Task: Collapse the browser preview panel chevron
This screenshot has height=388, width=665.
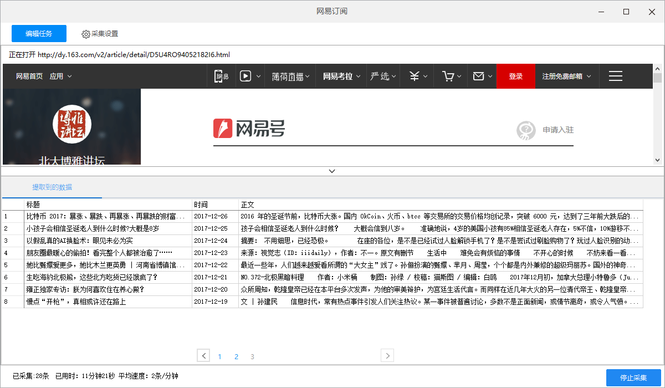Action: [x=332, y=171]
